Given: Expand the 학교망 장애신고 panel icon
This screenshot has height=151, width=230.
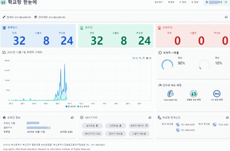Looking at the screenshot, I should pyautogui.click(x=227, y=117).
